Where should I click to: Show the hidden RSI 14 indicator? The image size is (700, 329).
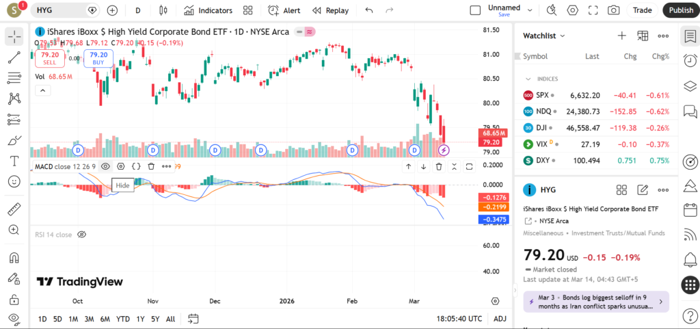click(81, 235)
